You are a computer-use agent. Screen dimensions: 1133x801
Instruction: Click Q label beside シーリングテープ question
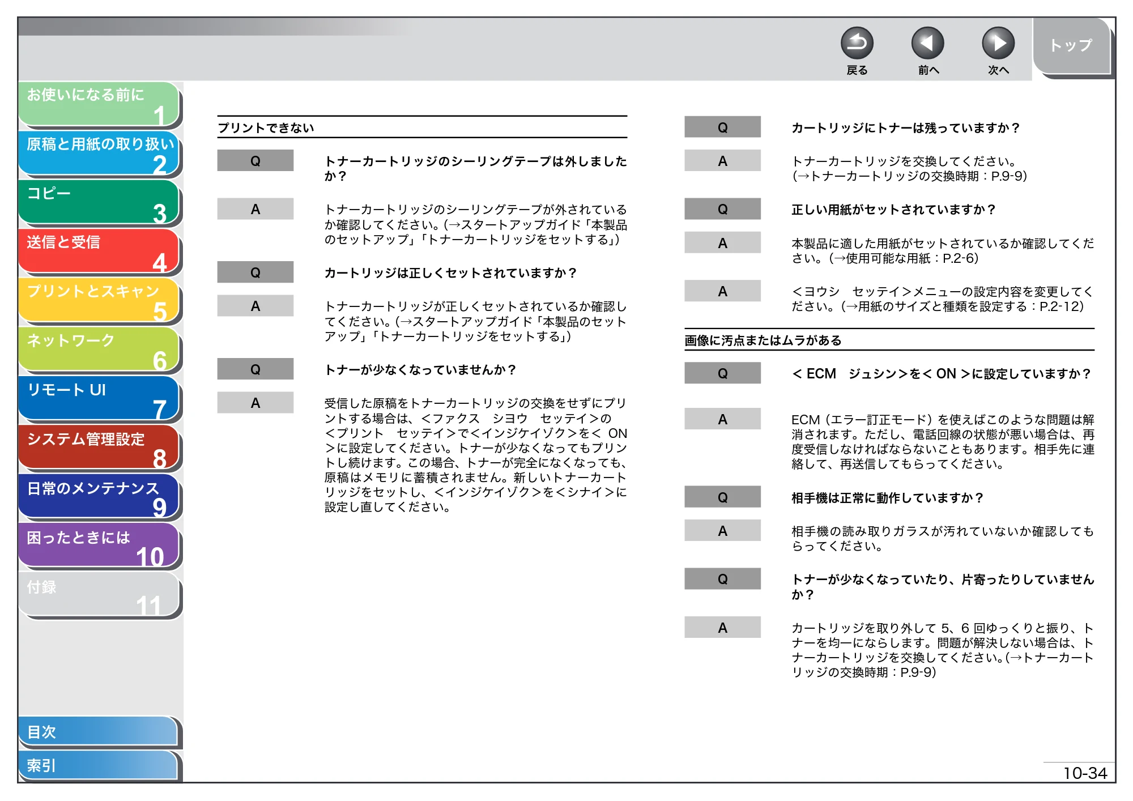pyautogui.click(x=255, y=161)
